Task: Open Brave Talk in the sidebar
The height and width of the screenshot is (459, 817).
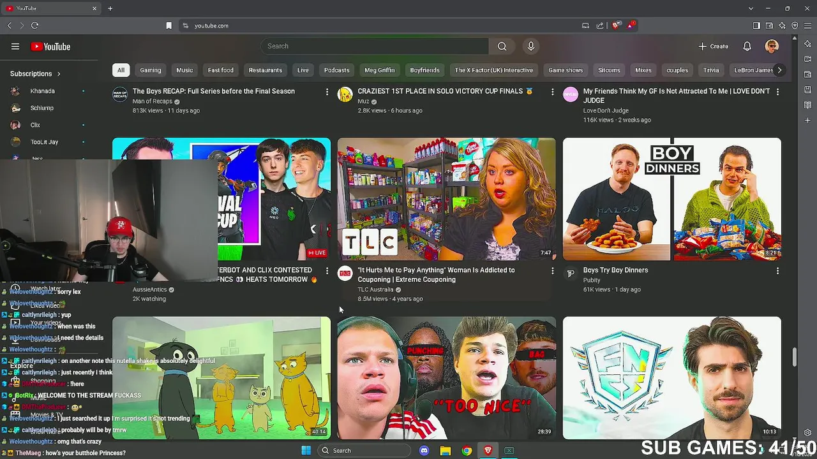Action: [x=808, y=59]
